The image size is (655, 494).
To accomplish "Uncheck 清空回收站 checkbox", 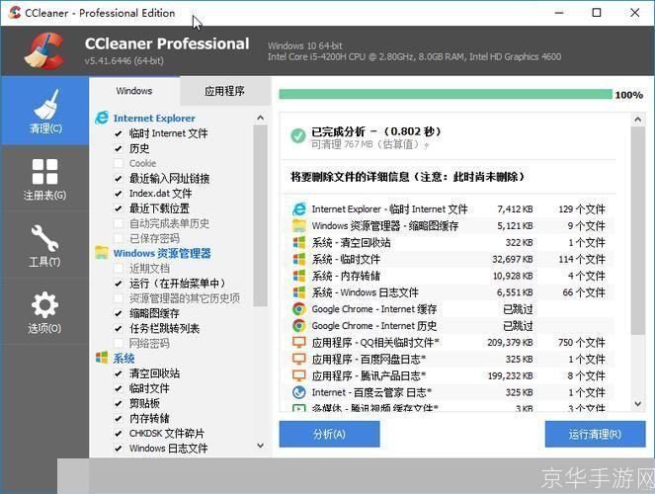I will tap(119, 373).
